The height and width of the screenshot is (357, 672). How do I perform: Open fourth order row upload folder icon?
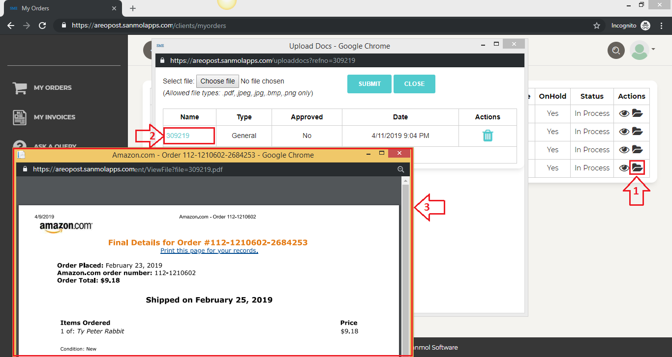tap(638, 168)
